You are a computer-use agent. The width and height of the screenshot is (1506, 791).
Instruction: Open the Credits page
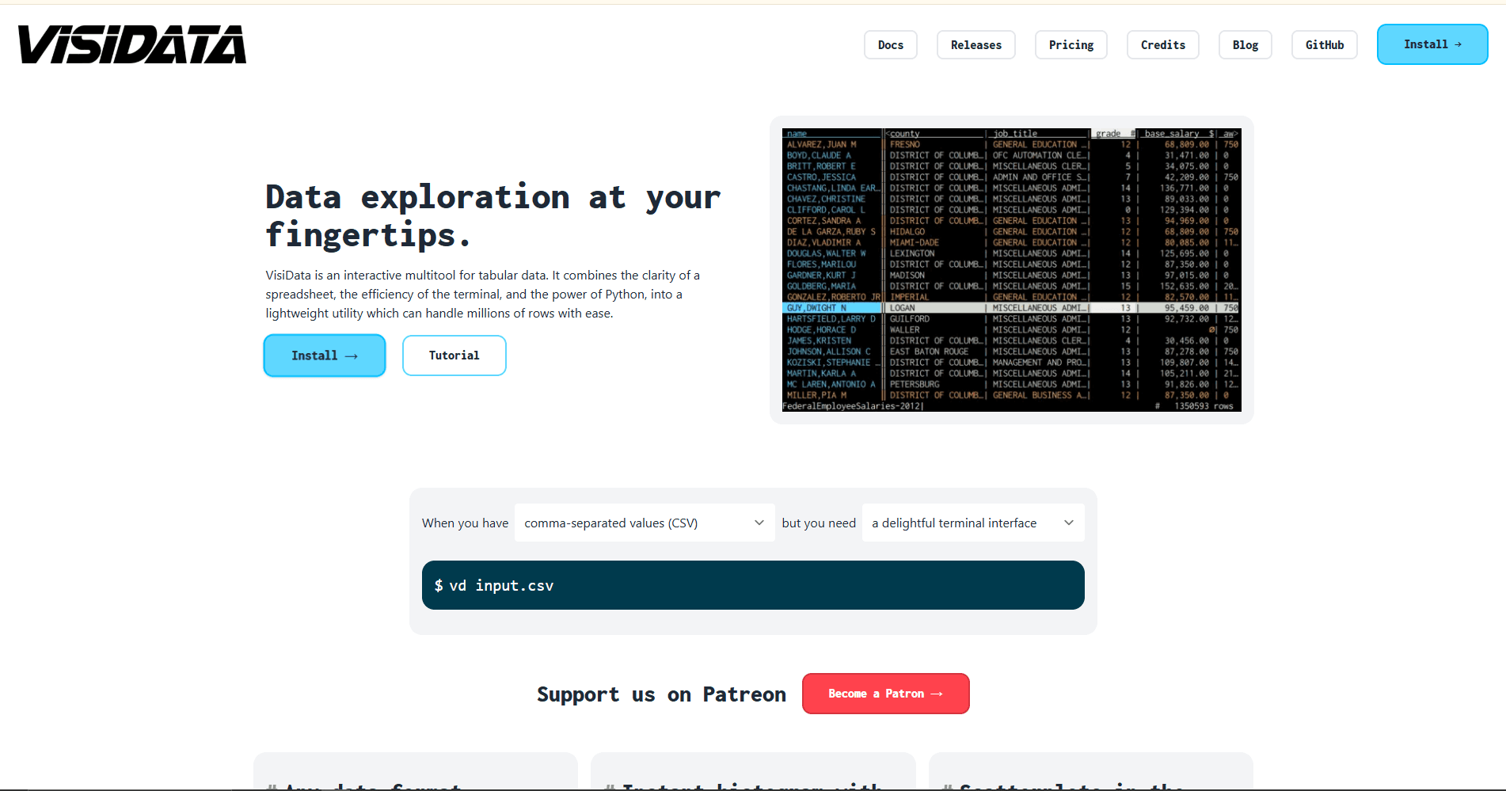[x=1162, y=45]
